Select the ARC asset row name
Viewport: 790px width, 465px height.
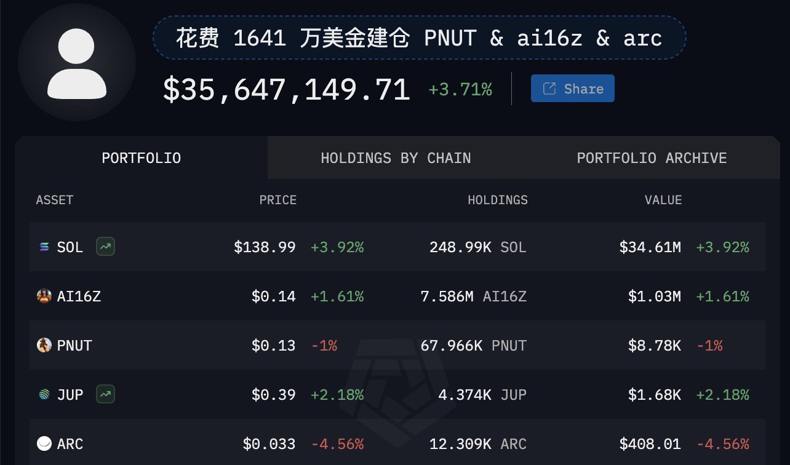coord(70,444)
